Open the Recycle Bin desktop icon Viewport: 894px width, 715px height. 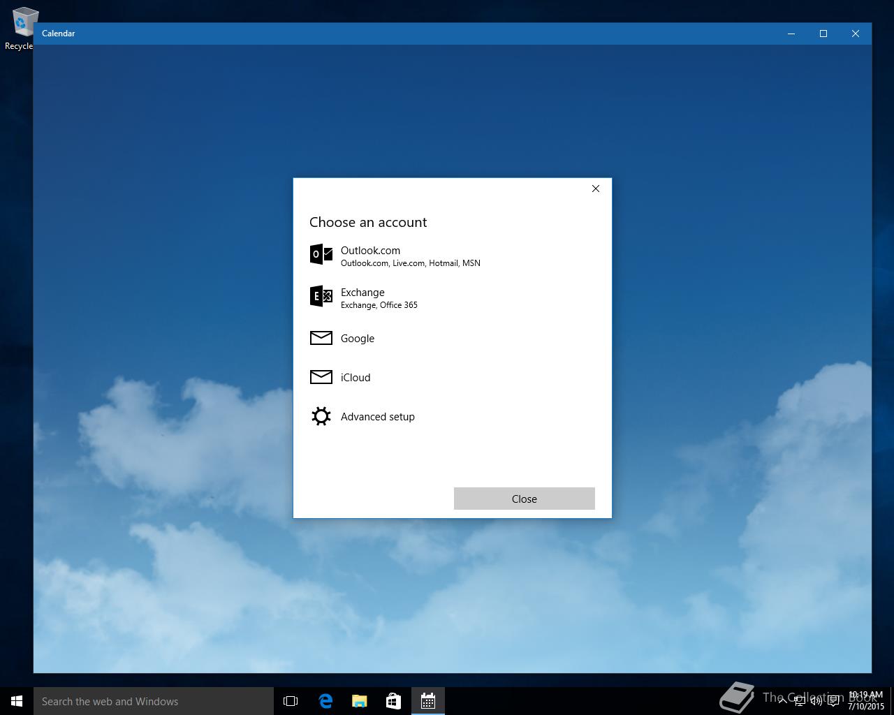tap(21, 28)
